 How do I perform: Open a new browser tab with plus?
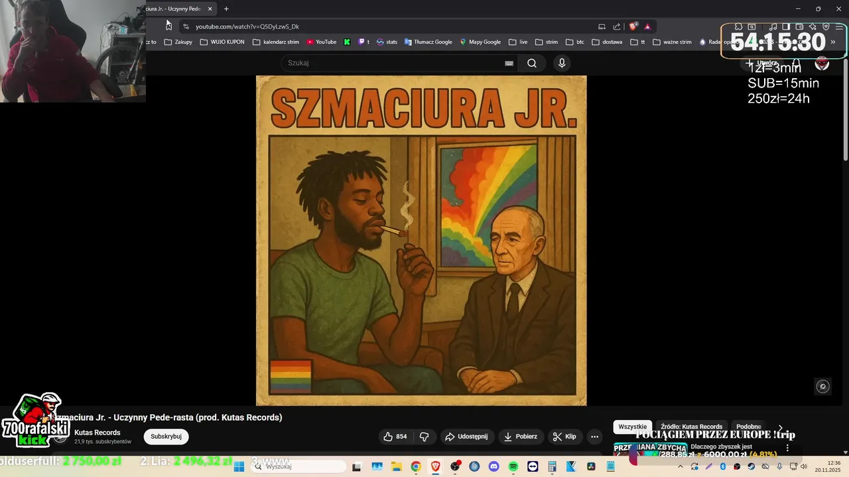pos(226,9)
